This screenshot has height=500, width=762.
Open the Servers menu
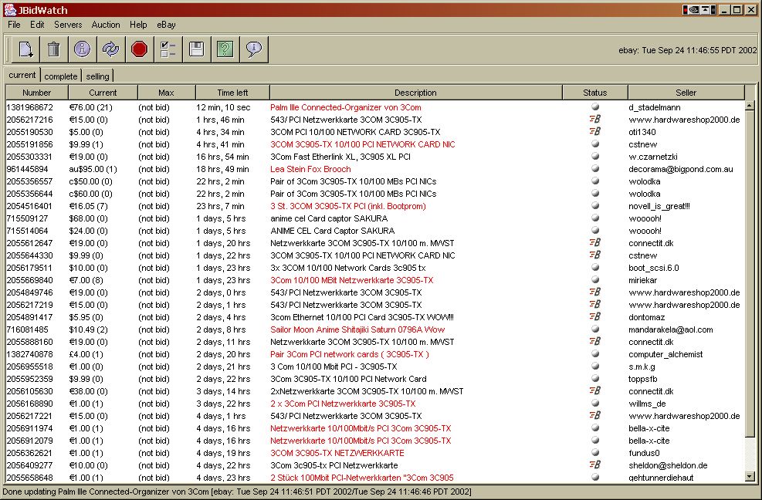[x=68, y=24]
